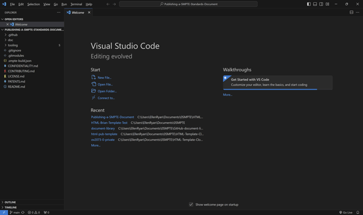
Task: Open the Selection menu
Action: tap(33, 4)
